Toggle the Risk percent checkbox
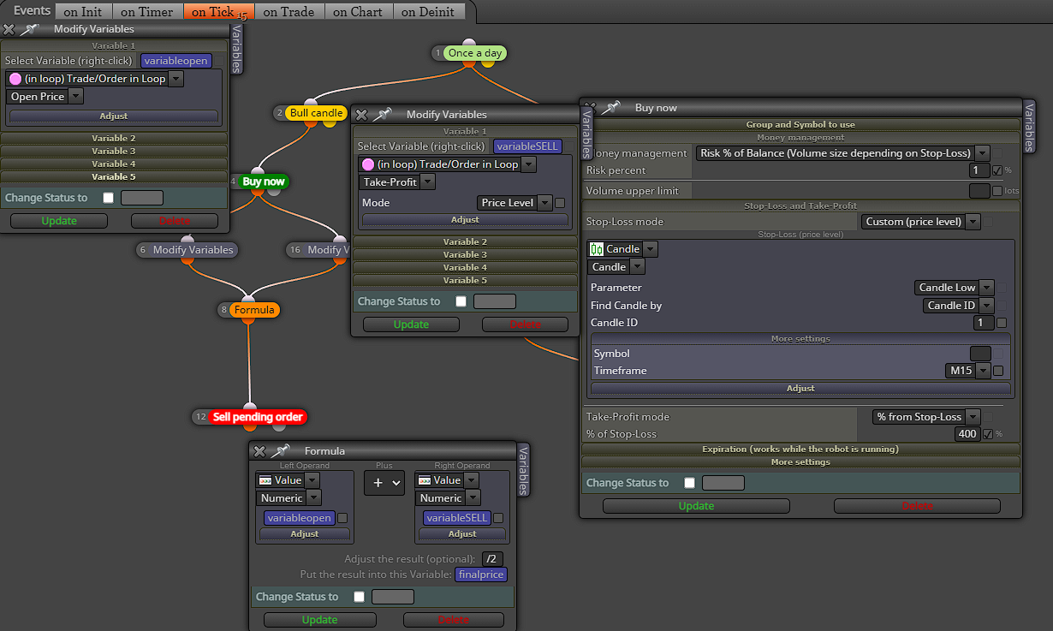Screen dimensions: 1053x631 pos(996,170)
